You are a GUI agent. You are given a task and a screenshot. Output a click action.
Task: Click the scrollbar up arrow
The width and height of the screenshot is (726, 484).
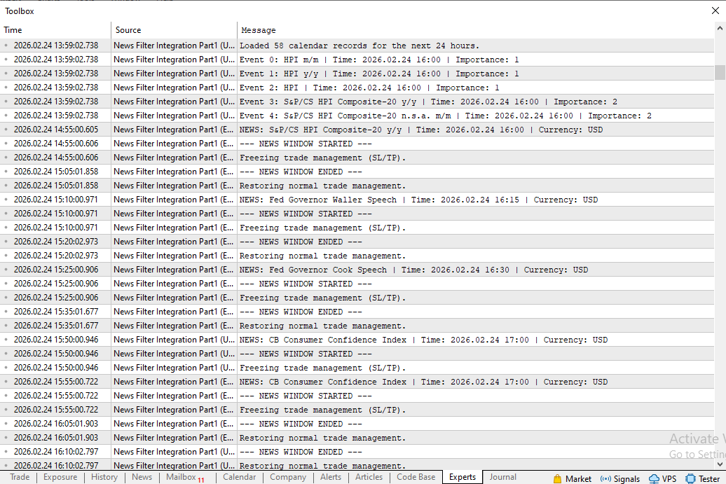click(x=720, y=28)
